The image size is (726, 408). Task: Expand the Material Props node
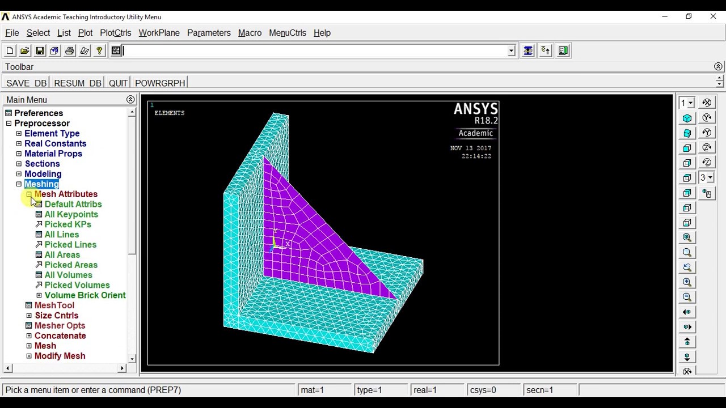pos(19,154)
